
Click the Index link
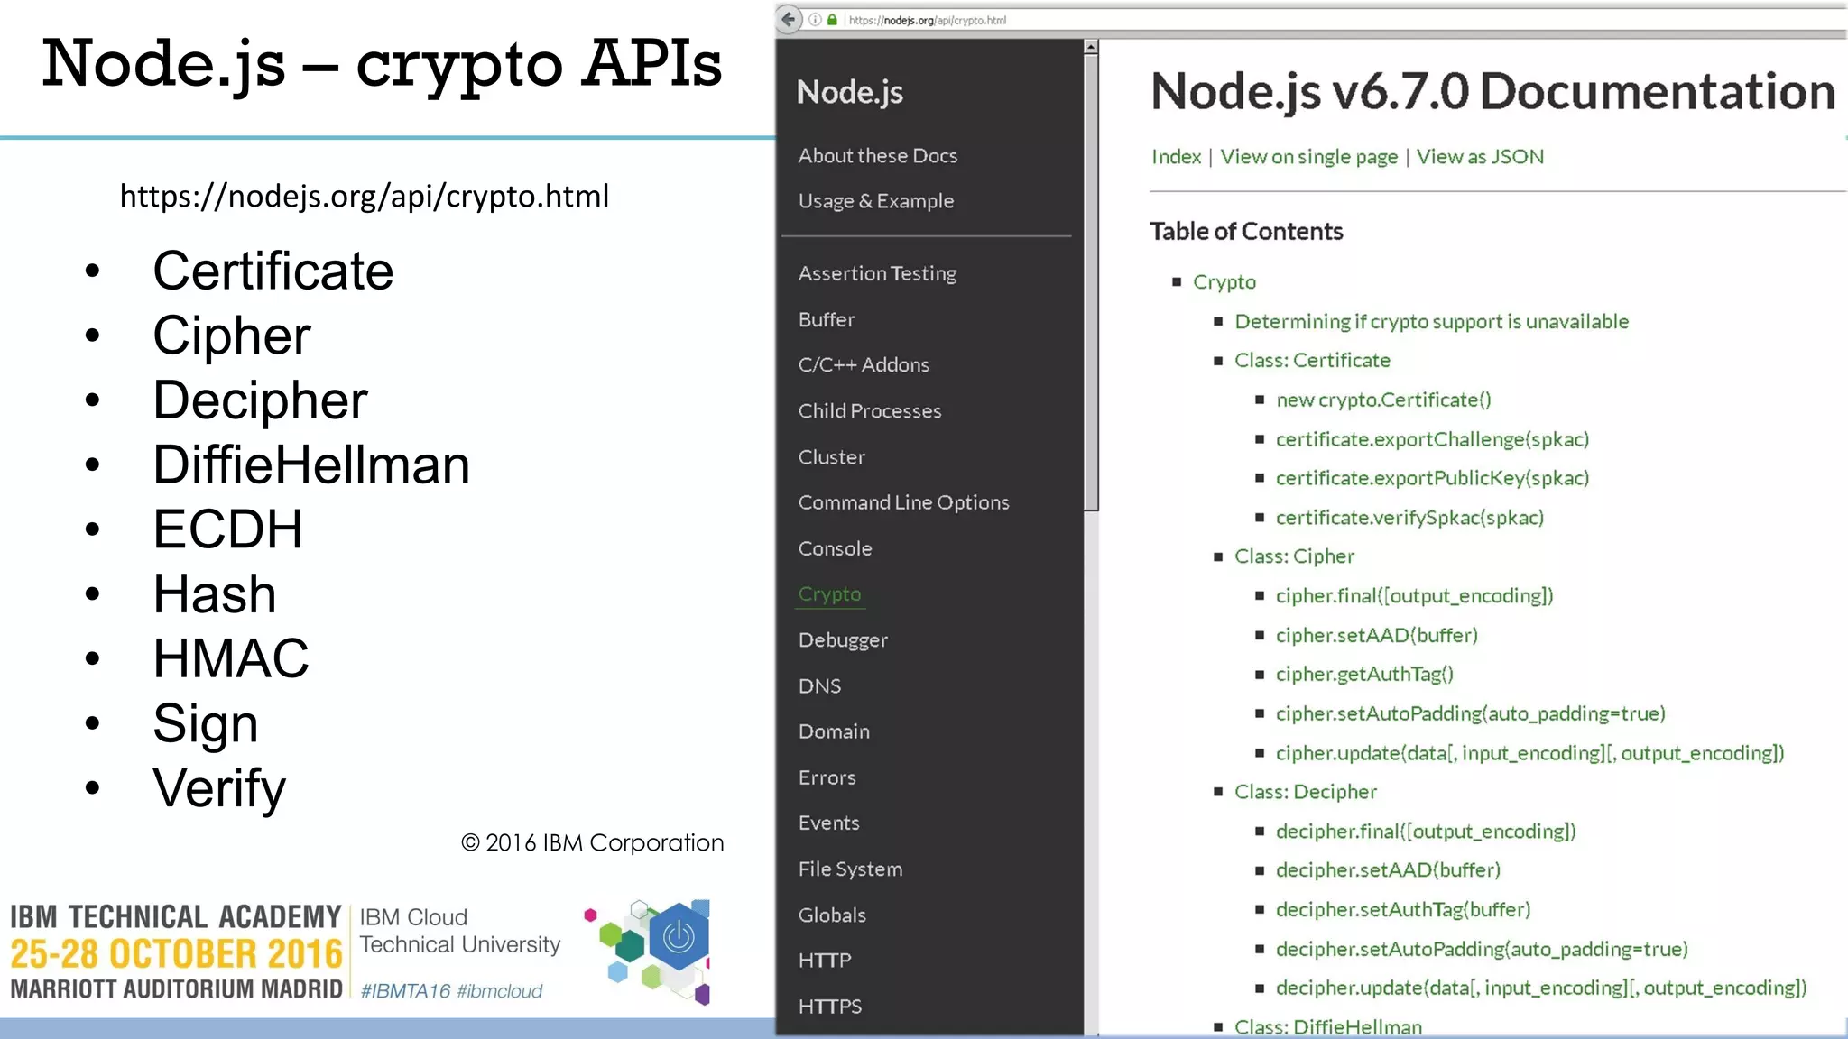coord(1176,157)
